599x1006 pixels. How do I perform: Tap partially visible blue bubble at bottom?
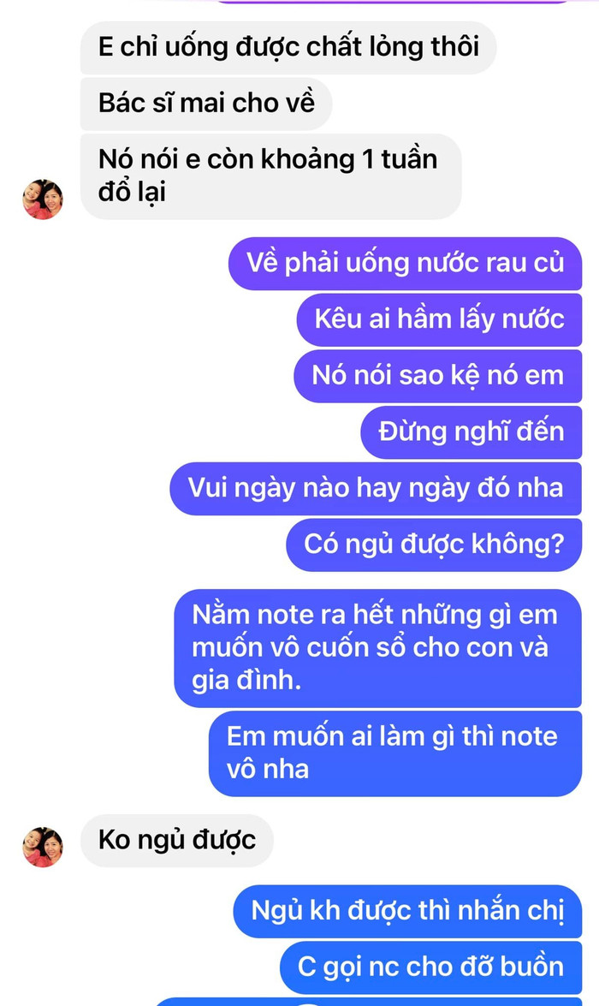pos(367,1002)
